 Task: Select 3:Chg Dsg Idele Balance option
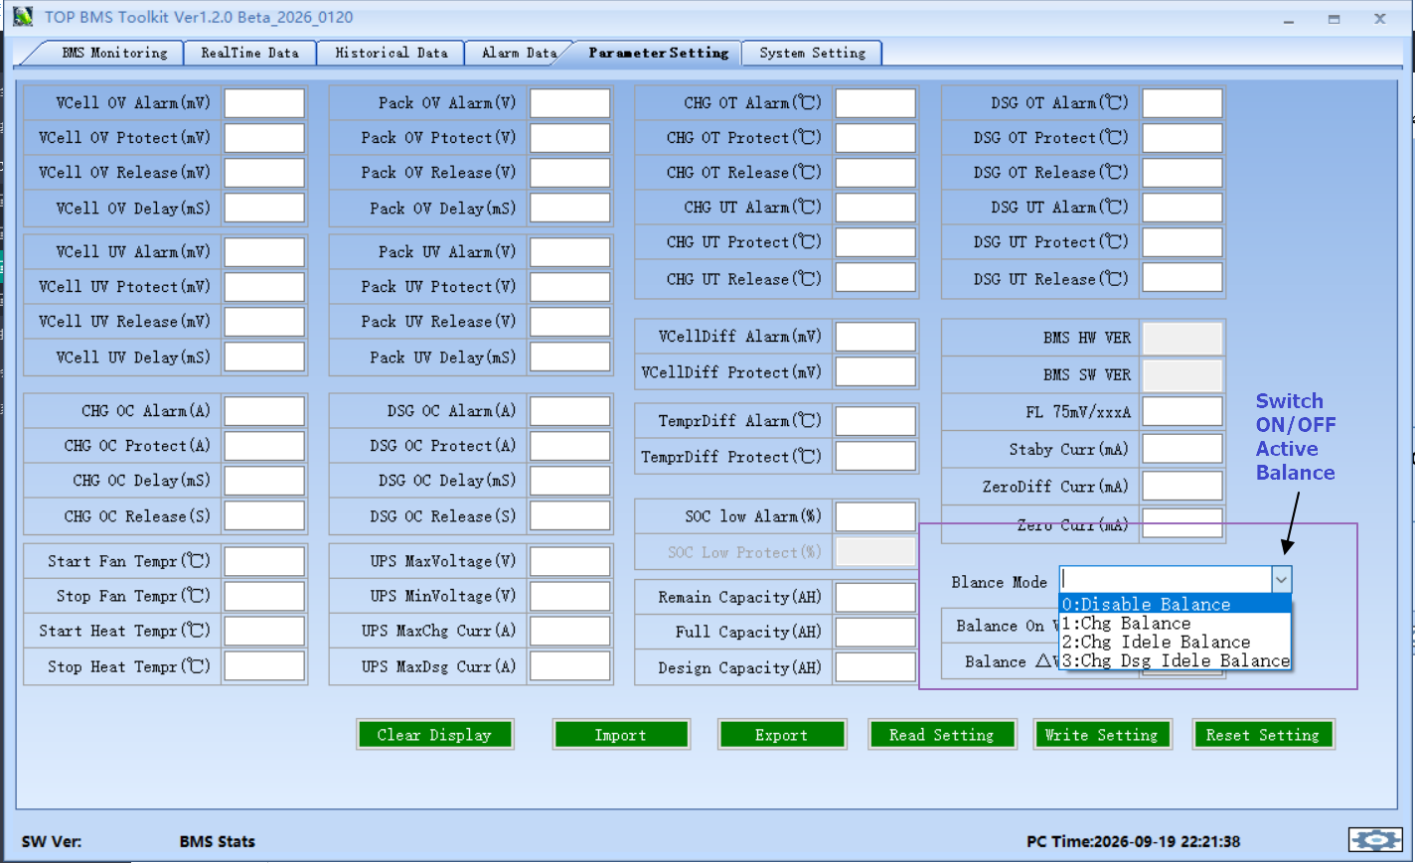coord(1176,660)
